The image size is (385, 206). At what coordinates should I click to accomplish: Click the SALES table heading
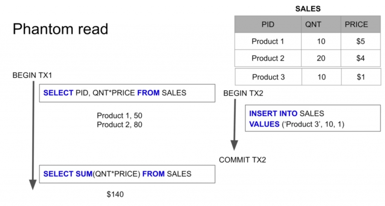[308, 9]
